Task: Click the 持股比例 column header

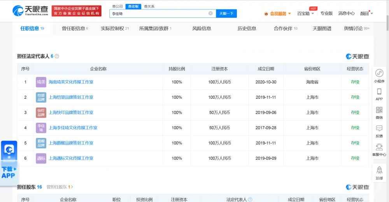Action: [177, 69]
